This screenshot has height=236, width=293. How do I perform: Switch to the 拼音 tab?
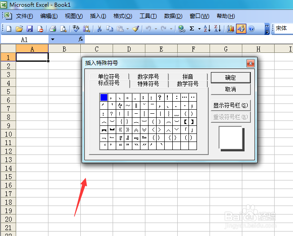(188, 77)
